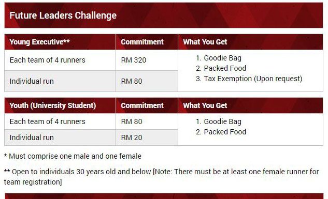
Task: Click the Tax Exemption (Upon request) list item
Action: click(249, 79)
